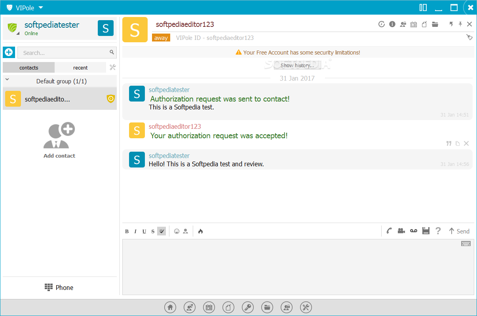Open the files folder icon in chat header
This screenshot has height=316, width=477.
(x=435, y=24)
